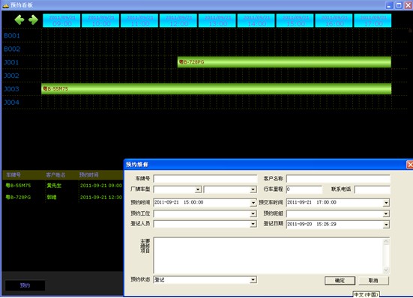Select the green booking bar 粤B-55M75
The height and width of the screenshot is (298, 413).
217,89
